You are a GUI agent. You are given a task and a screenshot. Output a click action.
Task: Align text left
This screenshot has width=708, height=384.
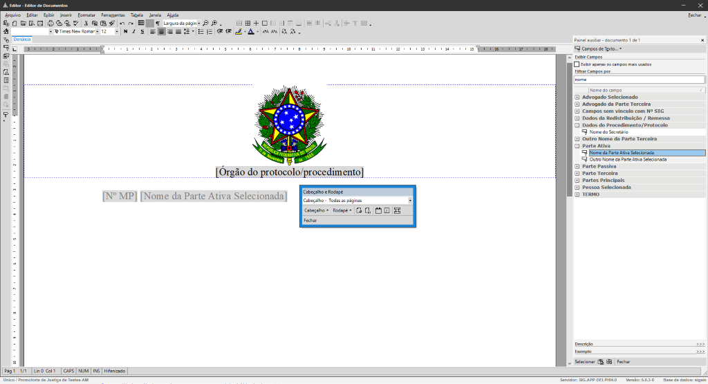click(153, 32)
